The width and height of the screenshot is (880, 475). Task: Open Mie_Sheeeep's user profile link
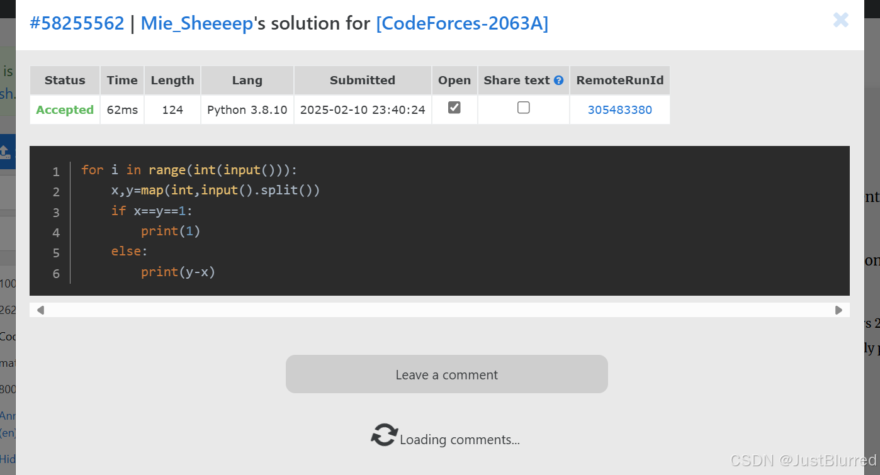click(197, 24)
